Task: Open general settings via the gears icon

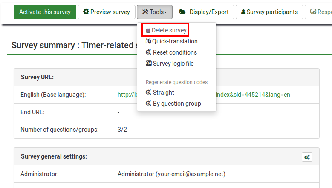Action: coord(307,157)
